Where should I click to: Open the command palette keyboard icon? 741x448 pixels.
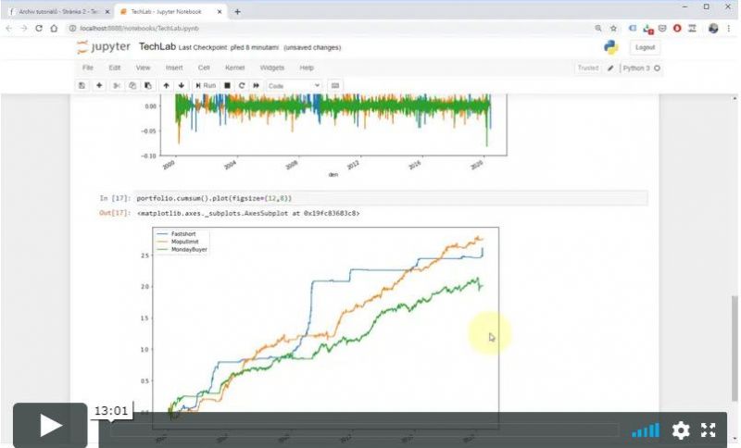[x=335, y=85]
